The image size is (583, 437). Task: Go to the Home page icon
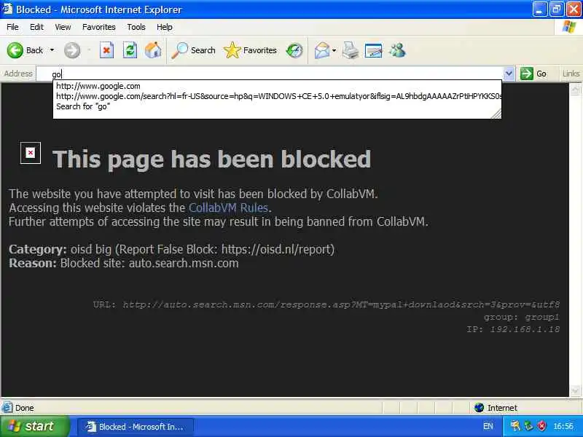point(153,50)
